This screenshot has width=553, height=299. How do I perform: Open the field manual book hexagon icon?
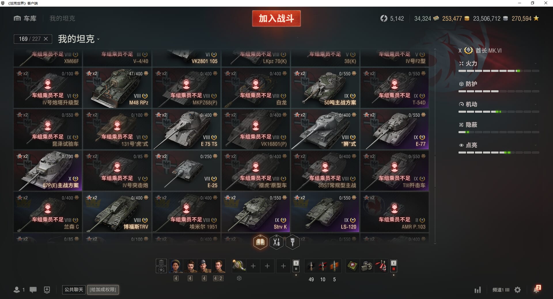[x=260, y=242]
